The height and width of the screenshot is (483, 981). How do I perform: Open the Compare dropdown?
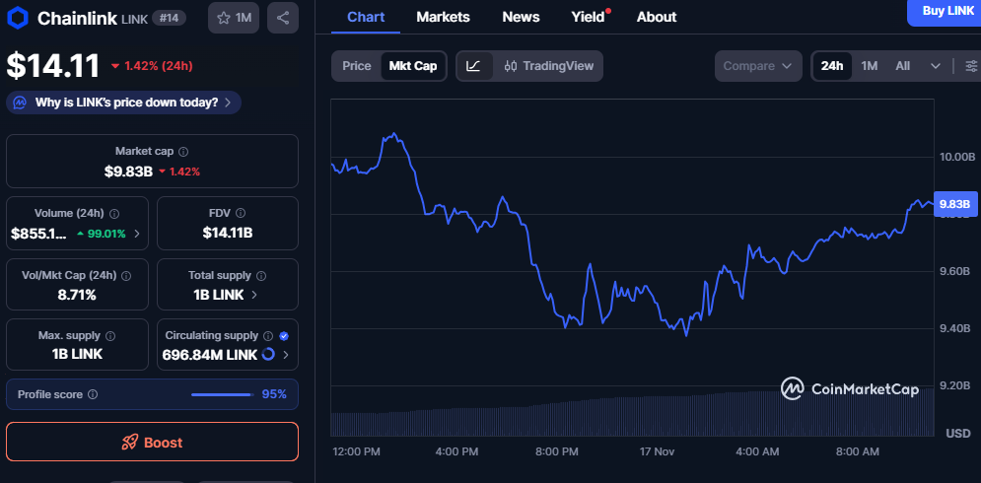(757, 66)
